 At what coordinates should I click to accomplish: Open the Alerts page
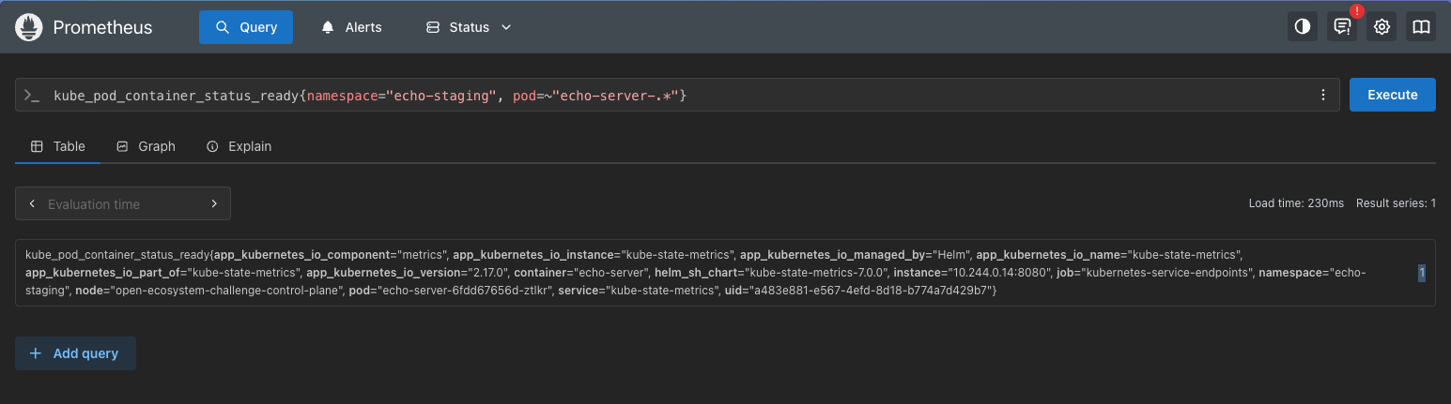[x=352, y=27]
